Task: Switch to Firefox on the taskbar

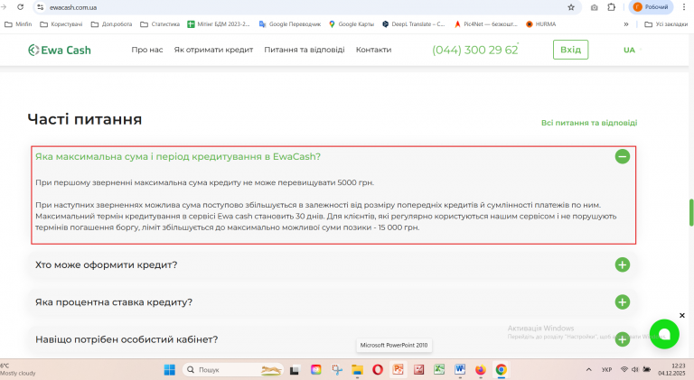Action: (x=480, y=370)
